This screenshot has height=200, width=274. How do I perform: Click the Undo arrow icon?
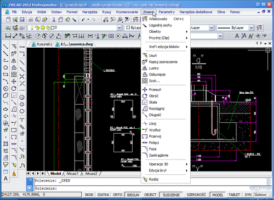(83, 20)
